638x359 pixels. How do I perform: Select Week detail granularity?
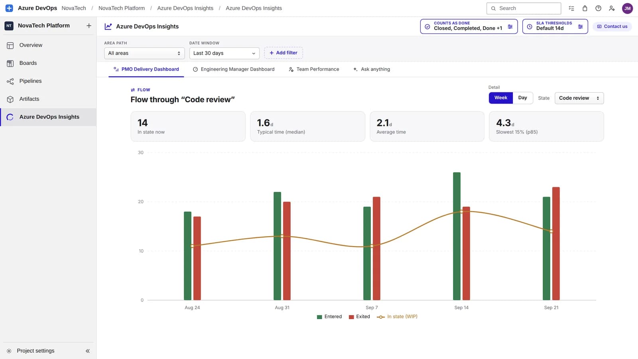pos(501,98)
